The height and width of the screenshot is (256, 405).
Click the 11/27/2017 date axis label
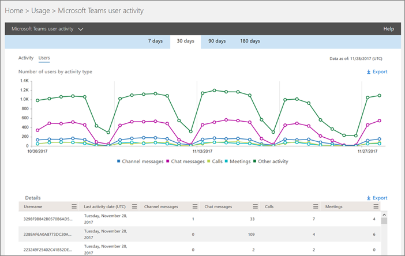[367, 151]
